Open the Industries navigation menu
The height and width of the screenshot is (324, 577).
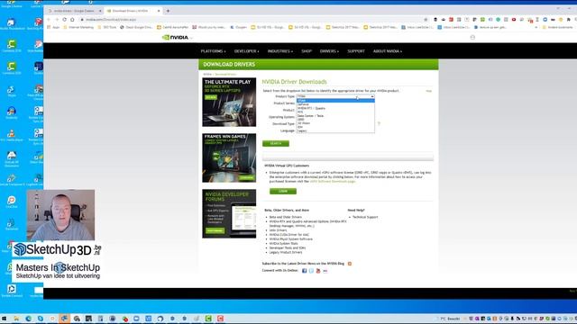click(280, 51)
